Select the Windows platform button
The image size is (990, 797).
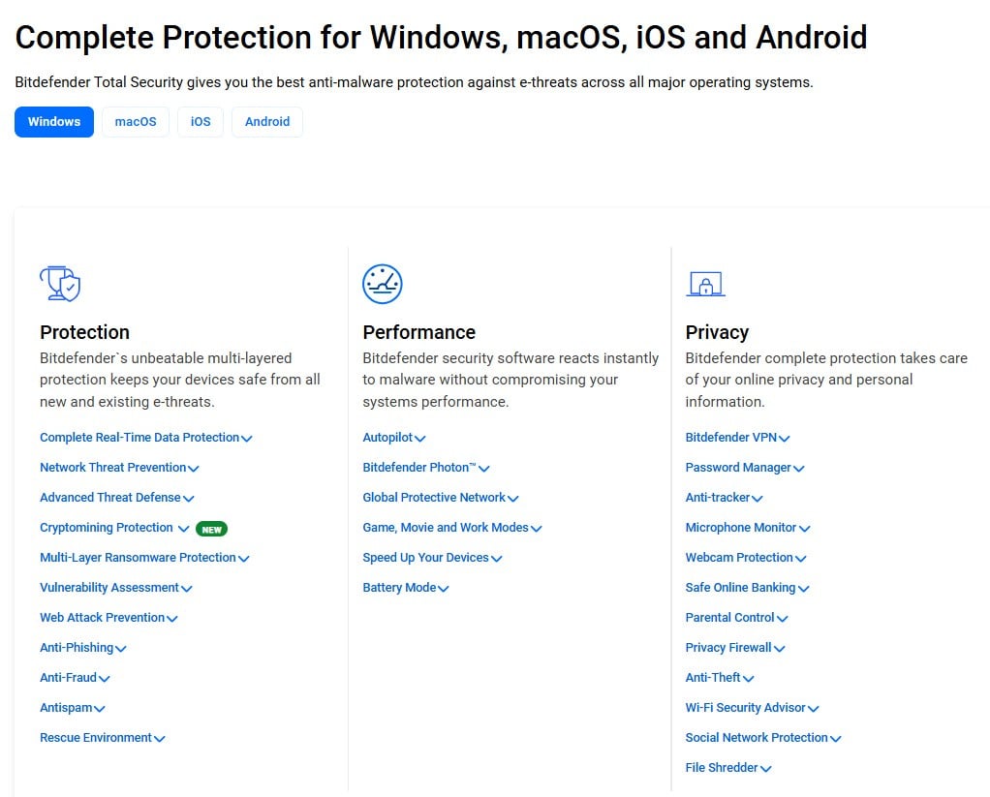click(x=54, y=122)
